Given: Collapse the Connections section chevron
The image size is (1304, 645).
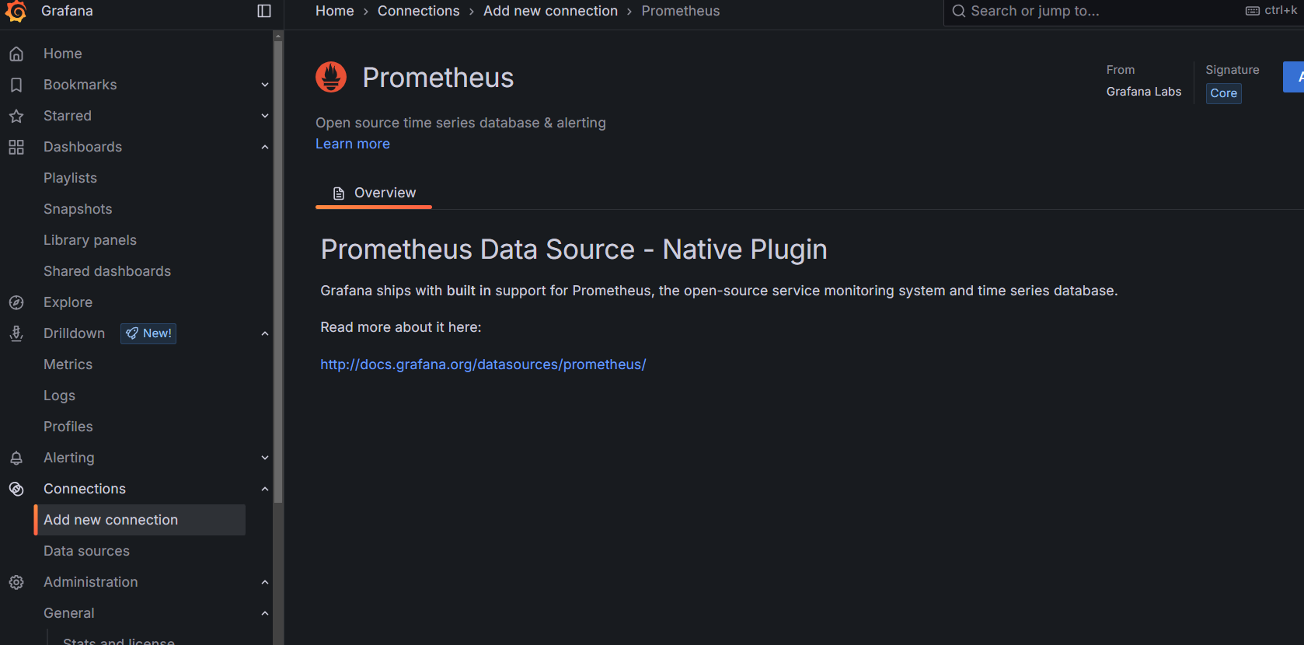Looking at the screenshot, I should (265, 489).
